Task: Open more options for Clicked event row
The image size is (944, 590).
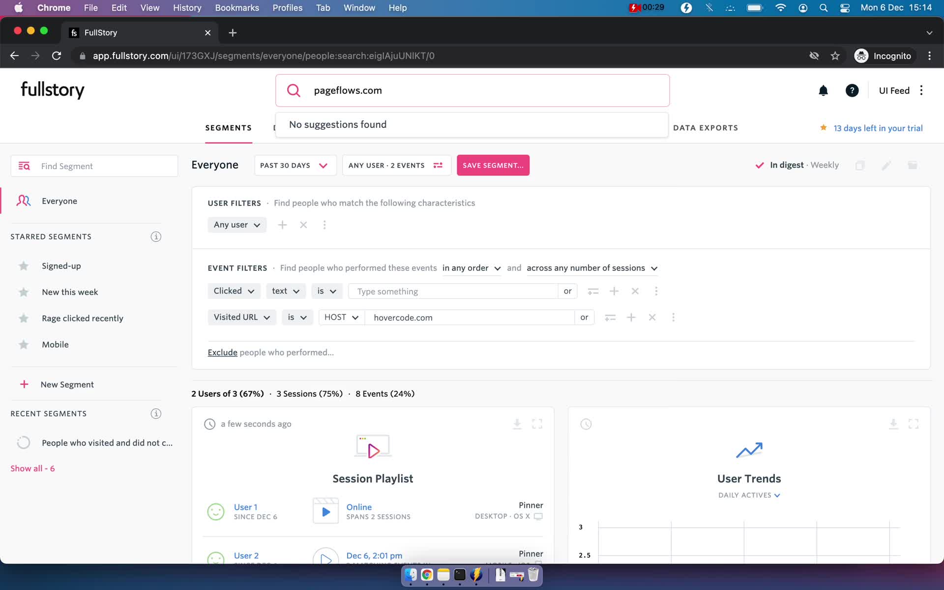Action: (x=656, y=291)
